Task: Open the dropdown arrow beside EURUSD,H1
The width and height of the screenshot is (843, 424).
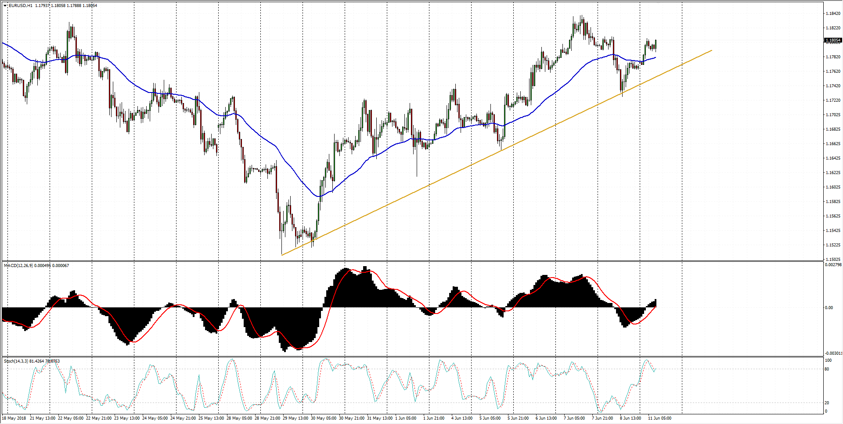Action: tap(5, 6)
